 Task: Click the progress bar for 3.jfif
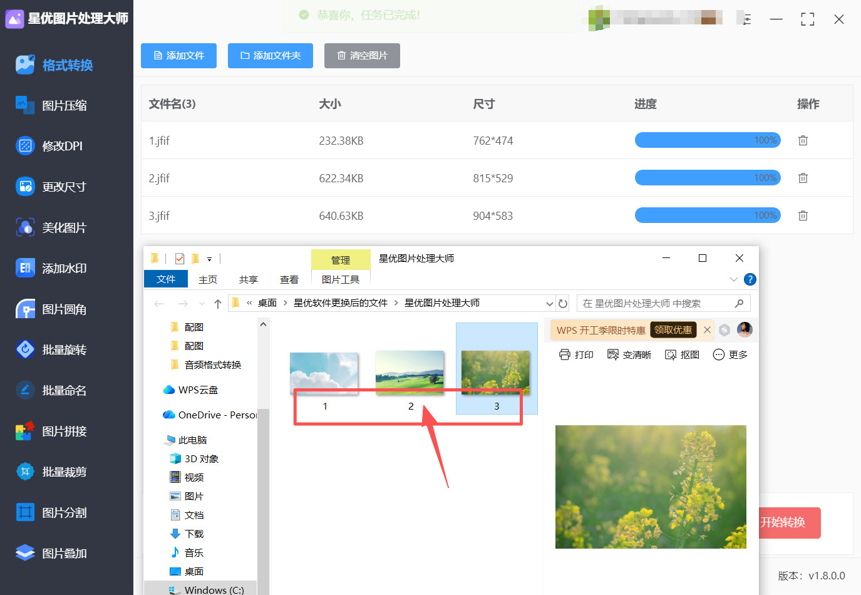(x=708, y=215)
